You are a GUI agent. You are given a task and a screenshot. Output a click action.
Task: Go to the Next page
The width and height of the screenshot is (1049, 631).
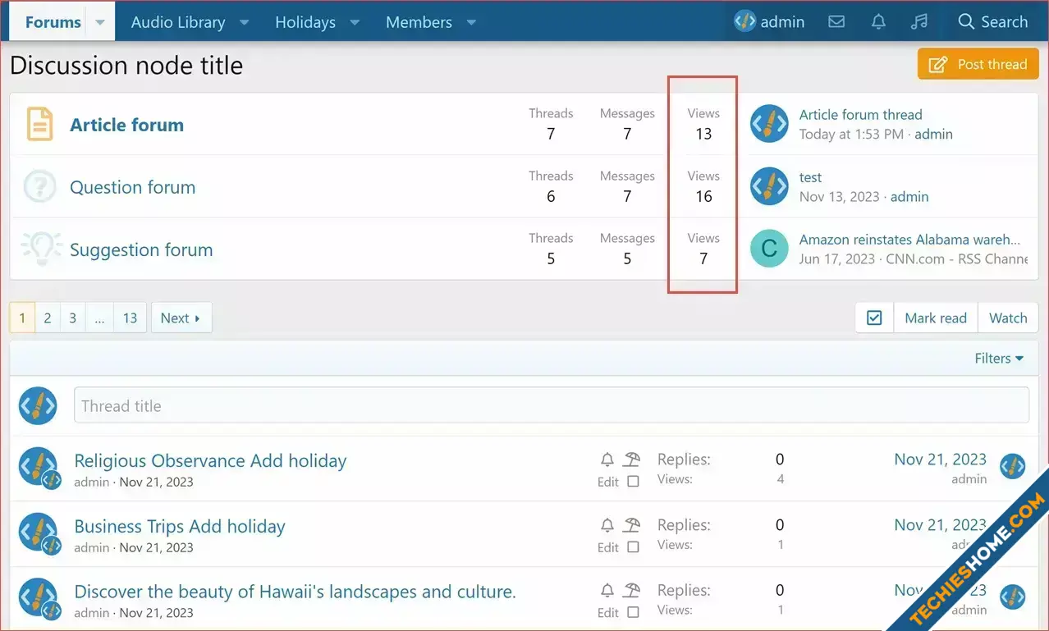[181, 318]
